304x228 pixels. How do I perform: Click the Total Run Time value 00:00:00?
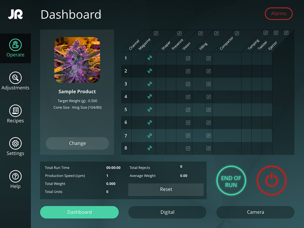coord(113,168)
